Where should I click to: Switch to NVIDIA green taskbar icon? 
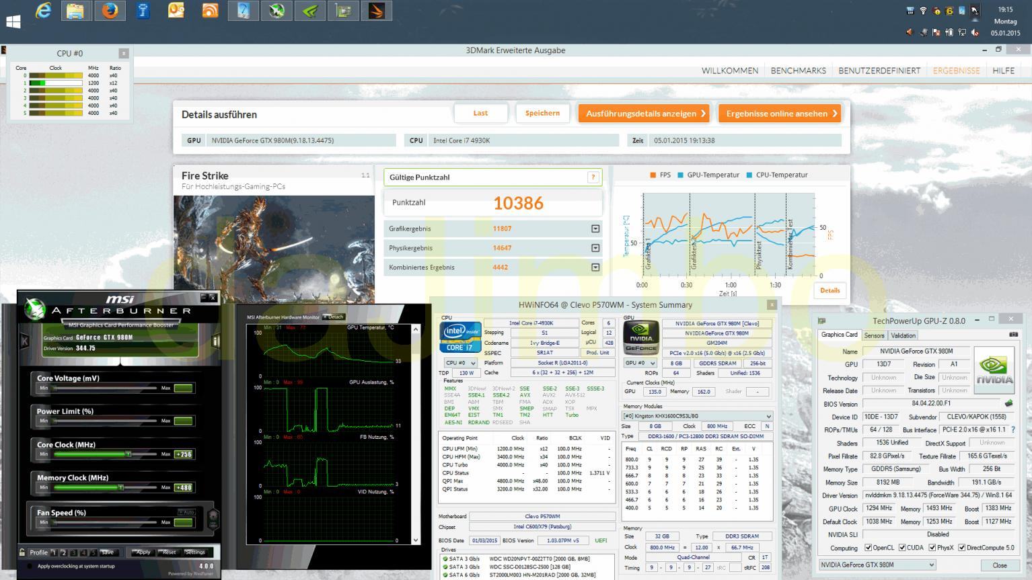pyautogui.click(x=310, y=11)
